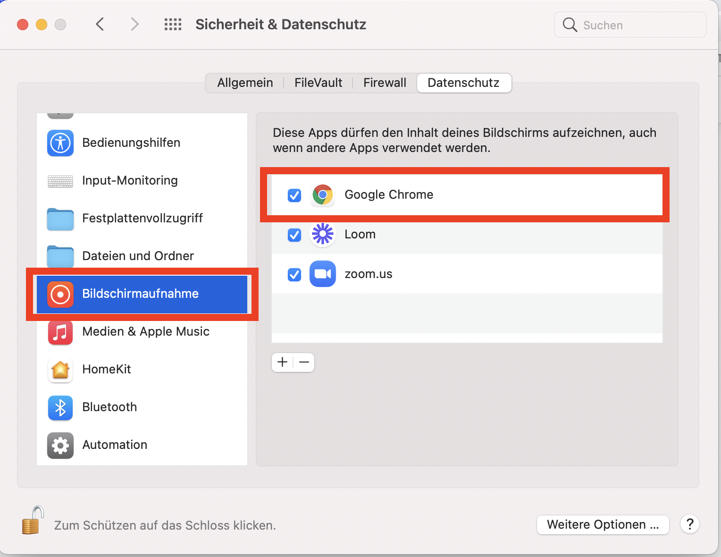The width and height of the screenshot is (721, 557).
Task: Open the show-all preferences grid icon
Action: pyautogui.click(x=173, y=25)
